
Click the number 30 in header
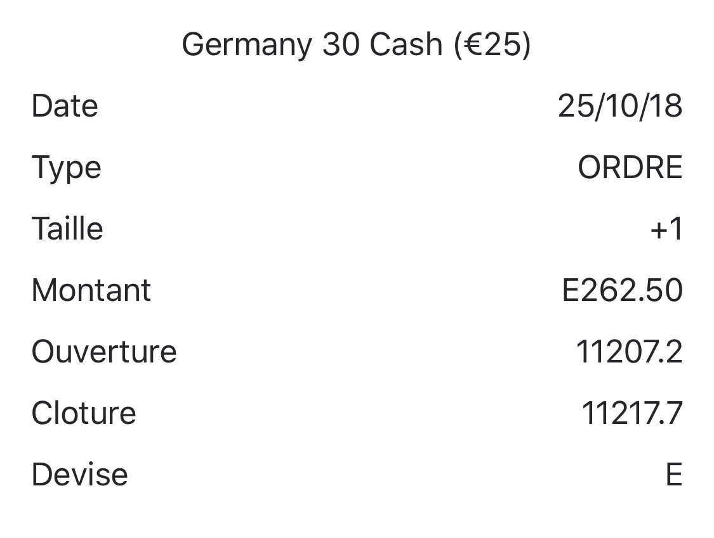tap(340, 45)
